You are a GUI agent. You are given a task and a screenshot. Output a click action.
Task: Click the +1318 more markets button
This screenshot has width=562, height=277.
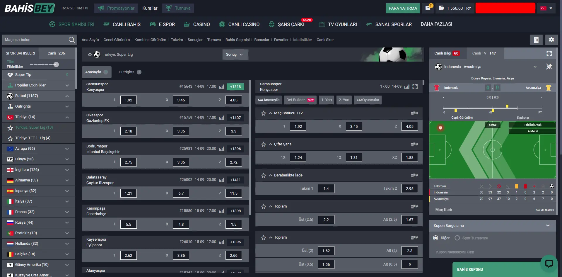235,87
